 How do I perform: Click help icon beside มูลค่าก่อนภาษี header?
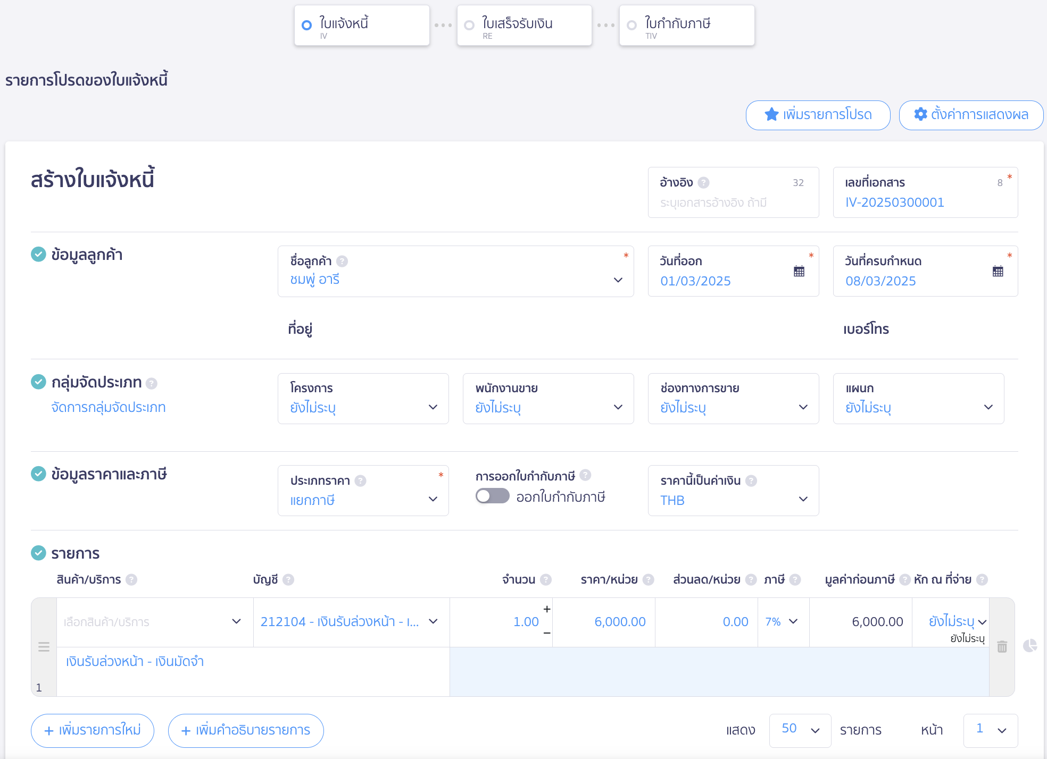(904, 580)
